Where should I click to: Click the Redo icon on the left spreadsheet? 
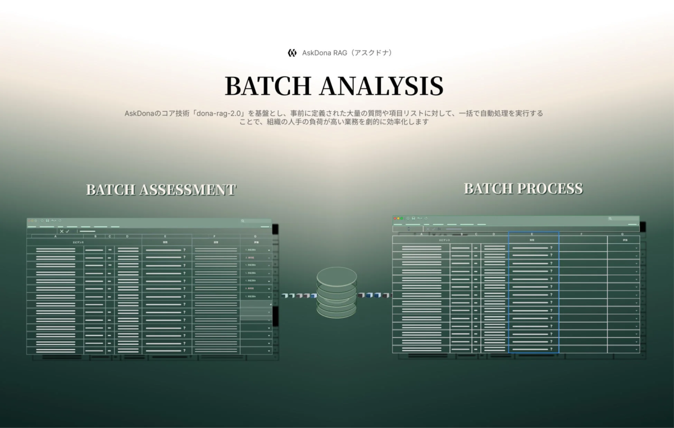60,219
